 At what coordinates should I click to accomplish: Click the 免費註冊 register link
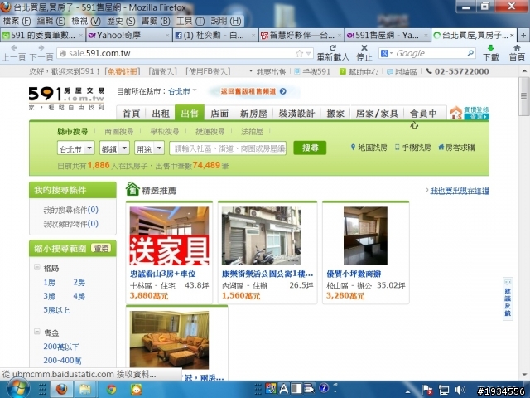[122, 72]
